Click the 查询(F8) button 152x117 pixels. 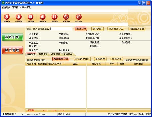[x=81, y=29]
